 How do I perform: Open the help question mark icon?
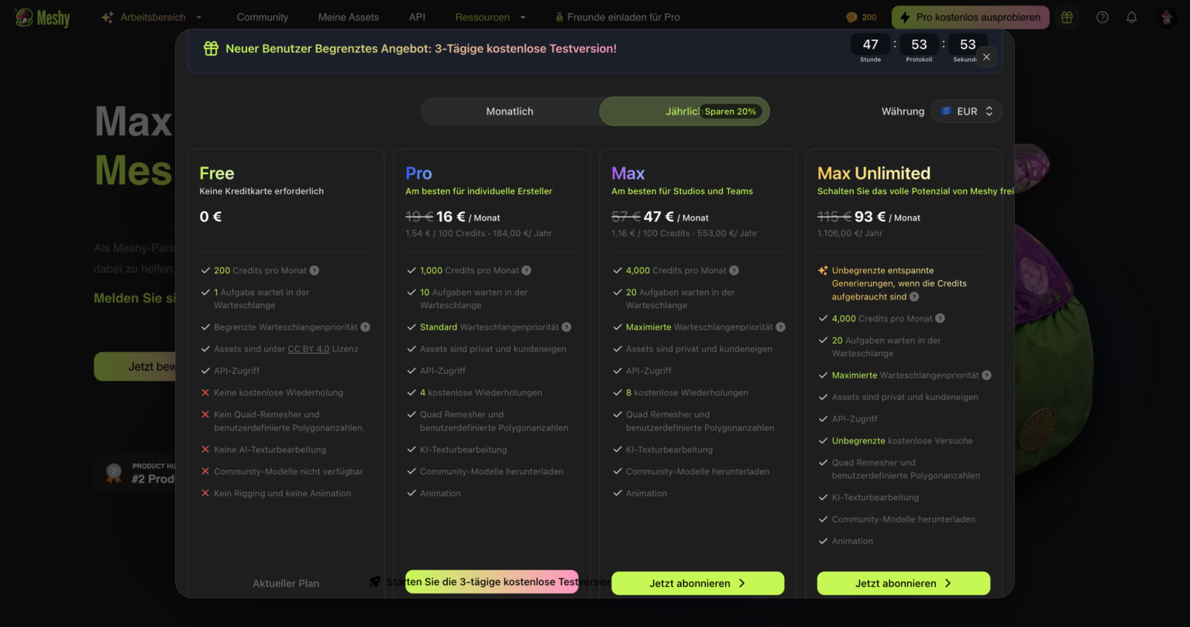[x=1102, y=17]
